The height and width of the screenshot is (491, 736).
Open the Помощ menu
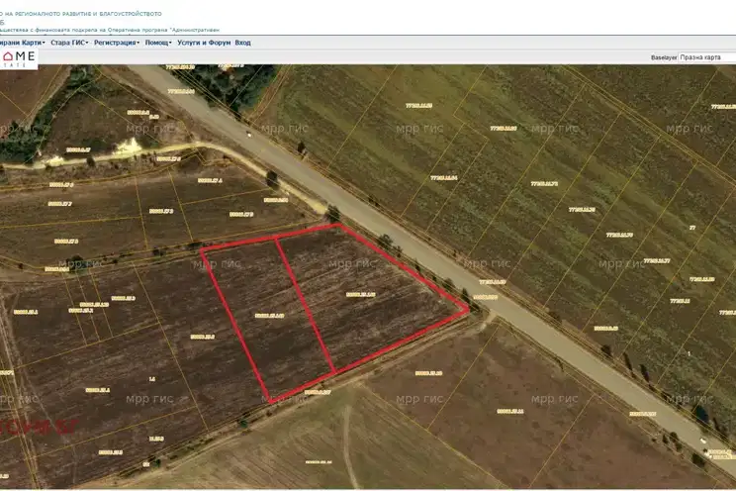pos(158,43)
